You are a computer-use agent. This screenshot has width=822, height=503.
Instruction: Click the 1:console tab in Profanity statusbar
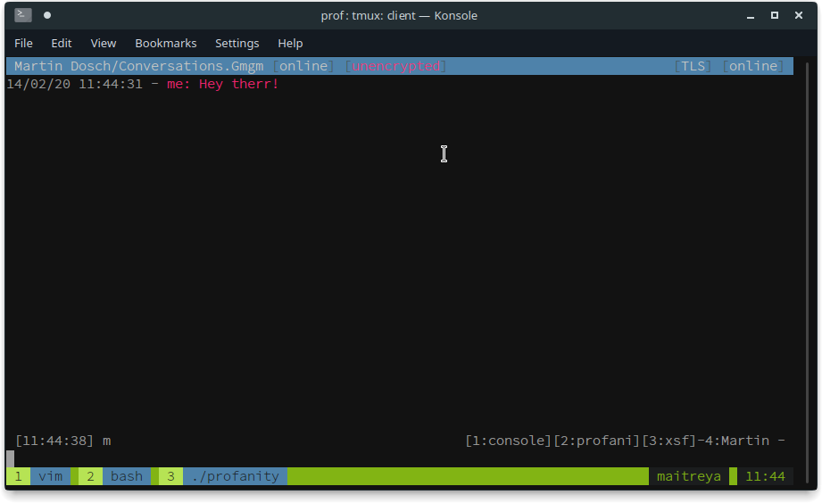(x=509, y=441)
